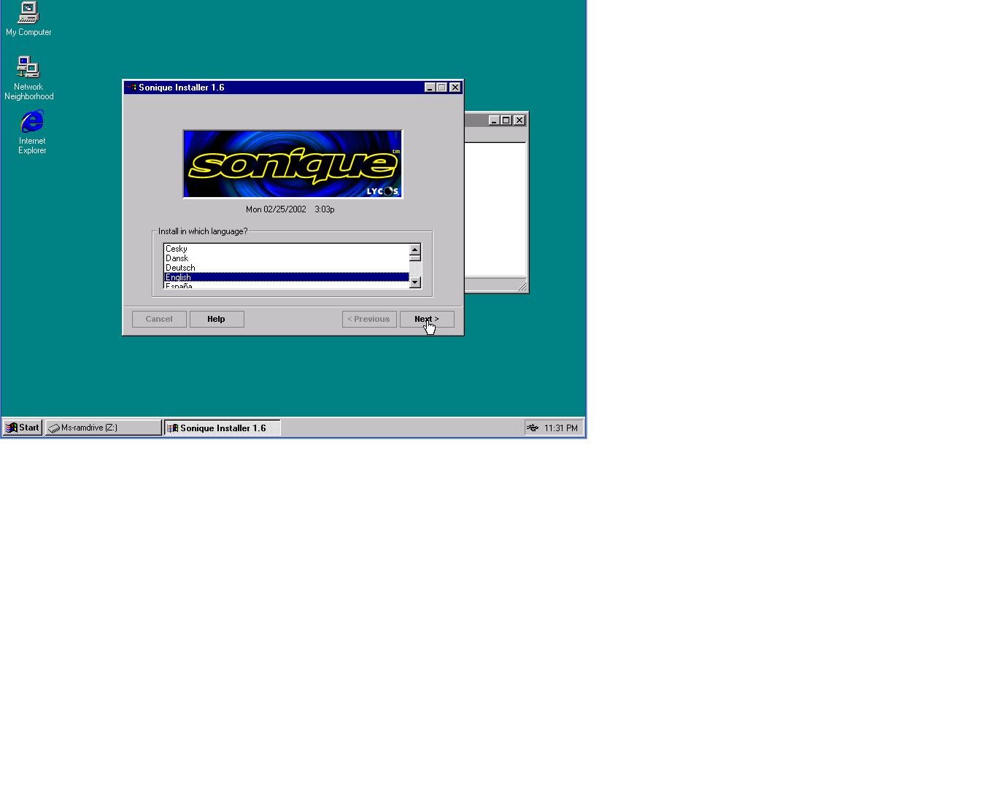Image resolution: width=985 pixels, height=788 pixels.
Task: Click the Cancel button in installer
Action: pos(159,319)
